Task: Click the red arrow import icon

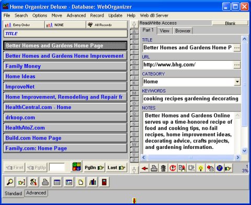Action: 210,168
